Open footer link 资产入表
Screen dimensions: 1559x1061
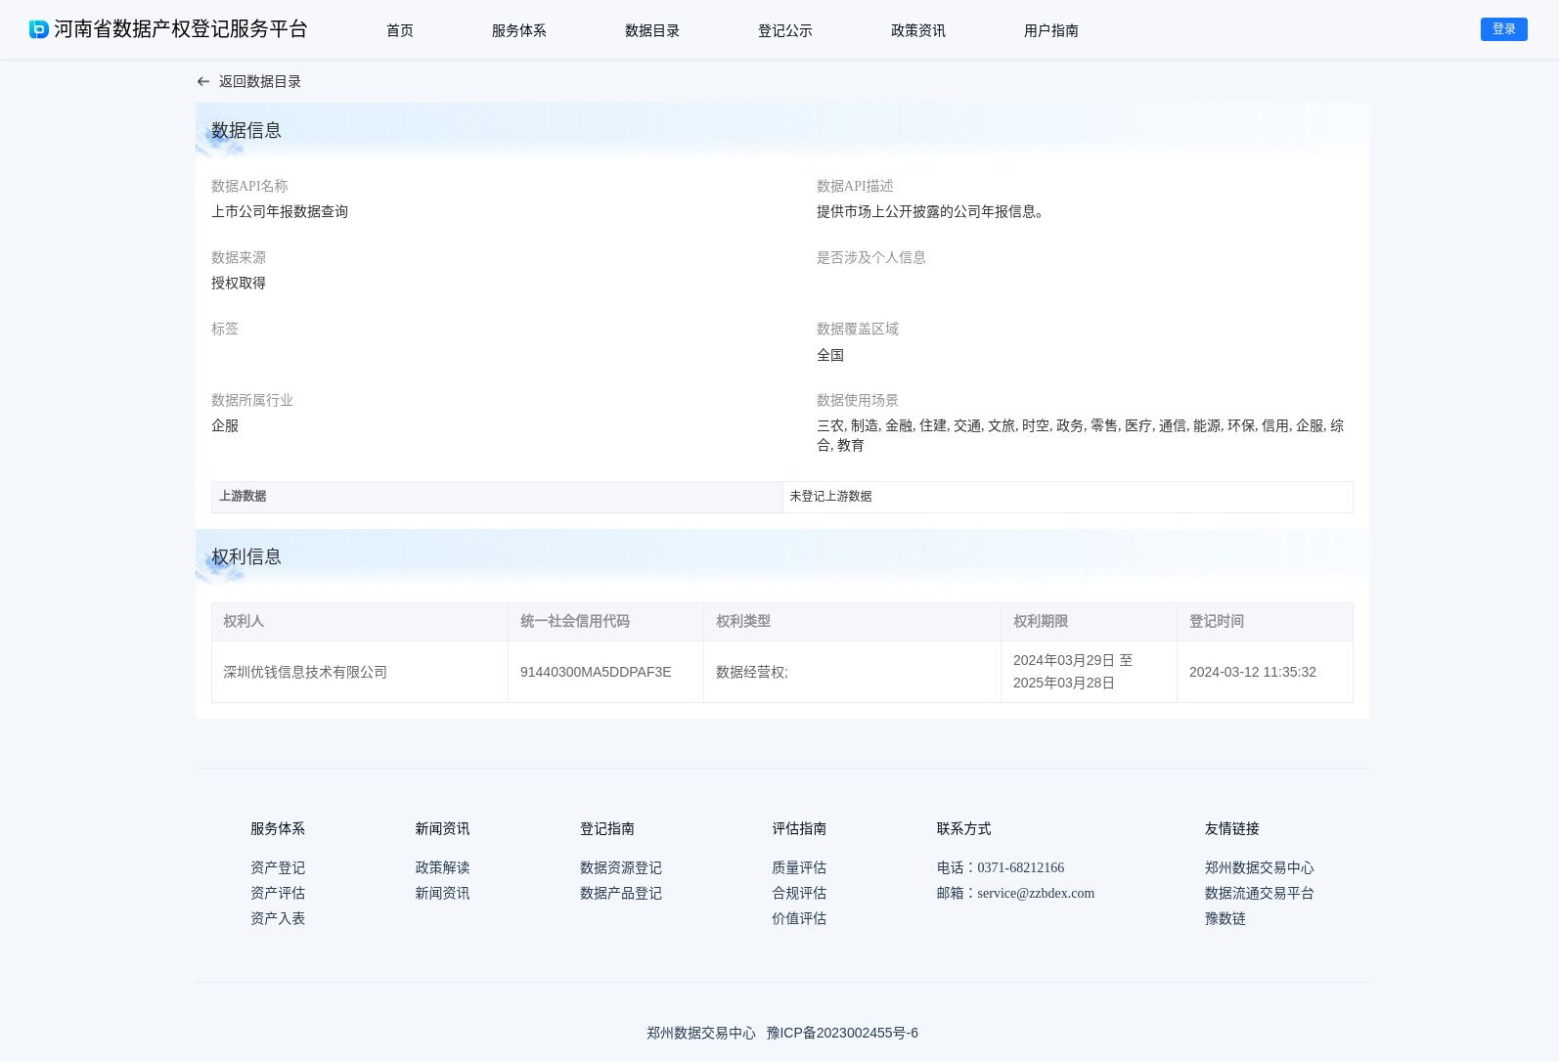(278, 918)
